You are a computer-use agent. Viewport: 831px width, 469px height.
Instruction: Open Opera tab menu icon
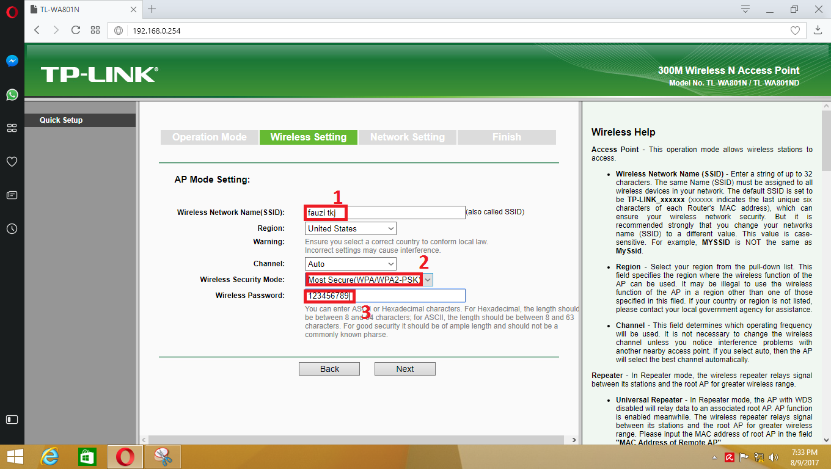click(745, 9)
